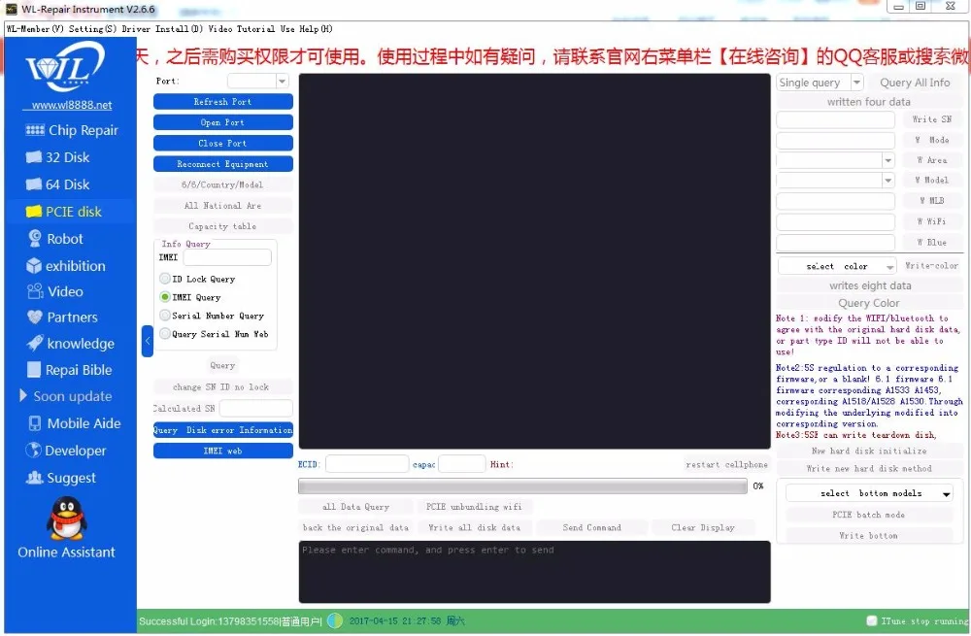This screenshot has height=636, width=971.
Task: Open the Setting menu
Action: pyautogui.click(x=92, y=28)
